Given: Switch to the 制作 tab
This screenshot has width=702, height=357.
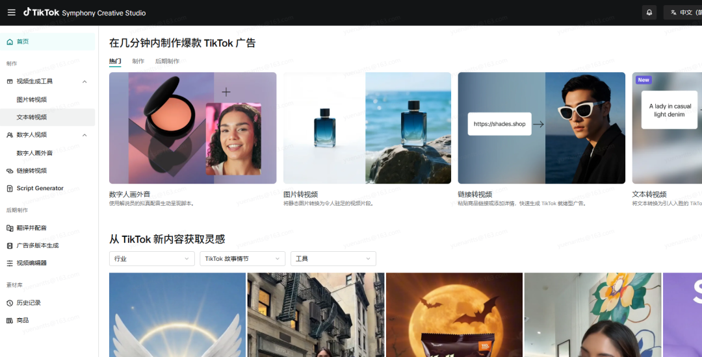Looking at the screenshot, I should [138, 61].
